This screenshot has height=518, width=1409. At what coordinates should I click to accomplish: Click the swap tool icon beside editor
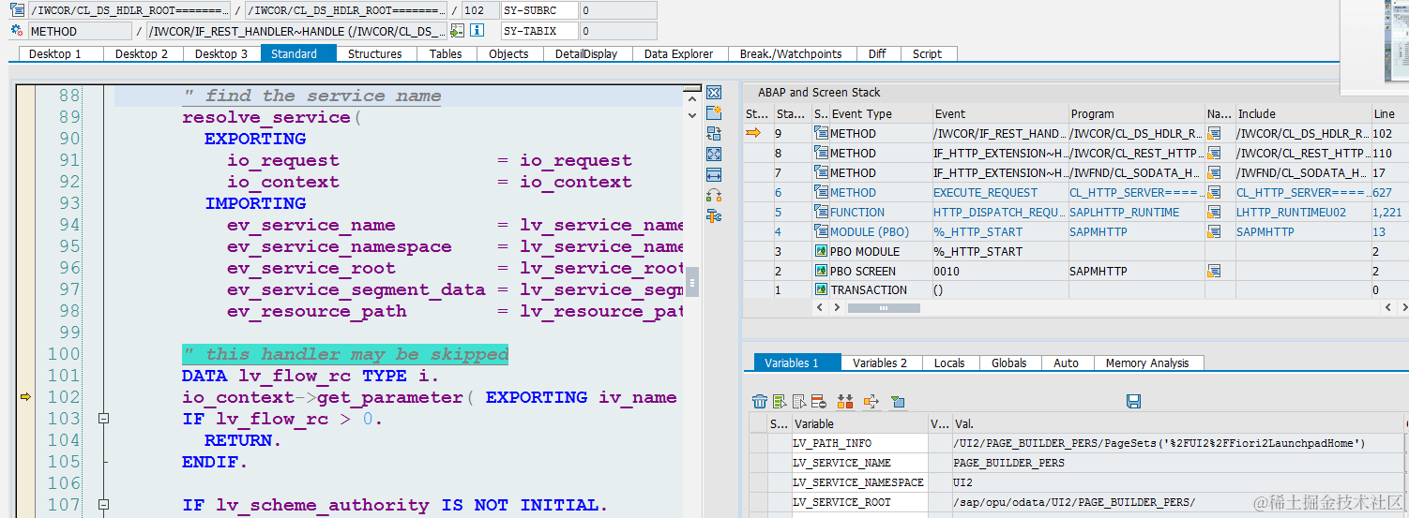714,195
